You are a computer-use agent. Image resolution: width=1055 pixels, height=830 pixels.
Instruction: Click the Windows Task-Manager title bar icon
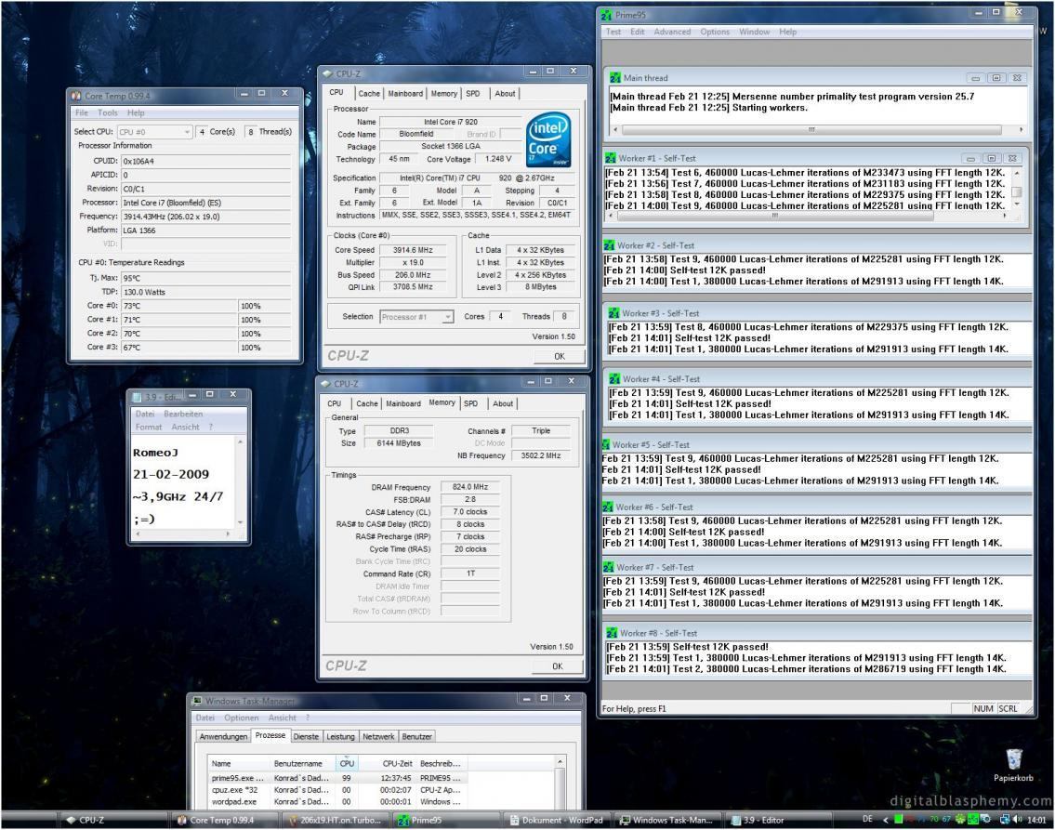(x=197, y=701)
